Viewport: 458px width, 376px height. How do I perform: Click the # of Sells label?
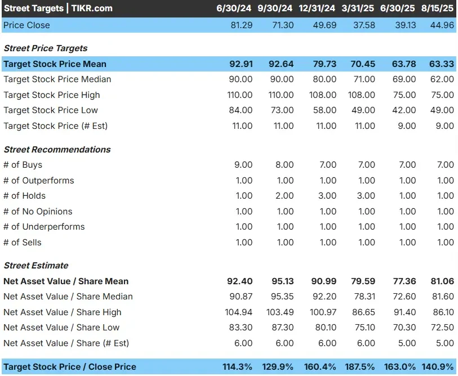pyautogui.click(x=23, y=242)
